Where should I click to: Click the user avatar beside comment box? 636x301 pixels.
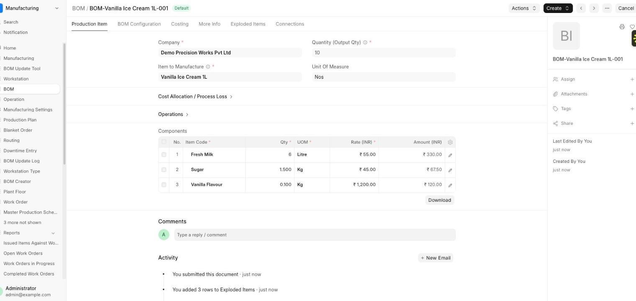tap(164, 235)
